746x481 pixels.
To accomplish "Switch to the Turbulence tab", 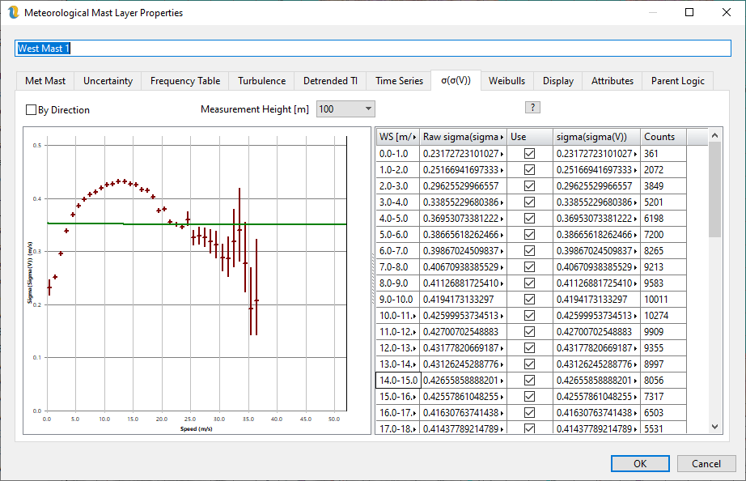I will tap(261, 81).
